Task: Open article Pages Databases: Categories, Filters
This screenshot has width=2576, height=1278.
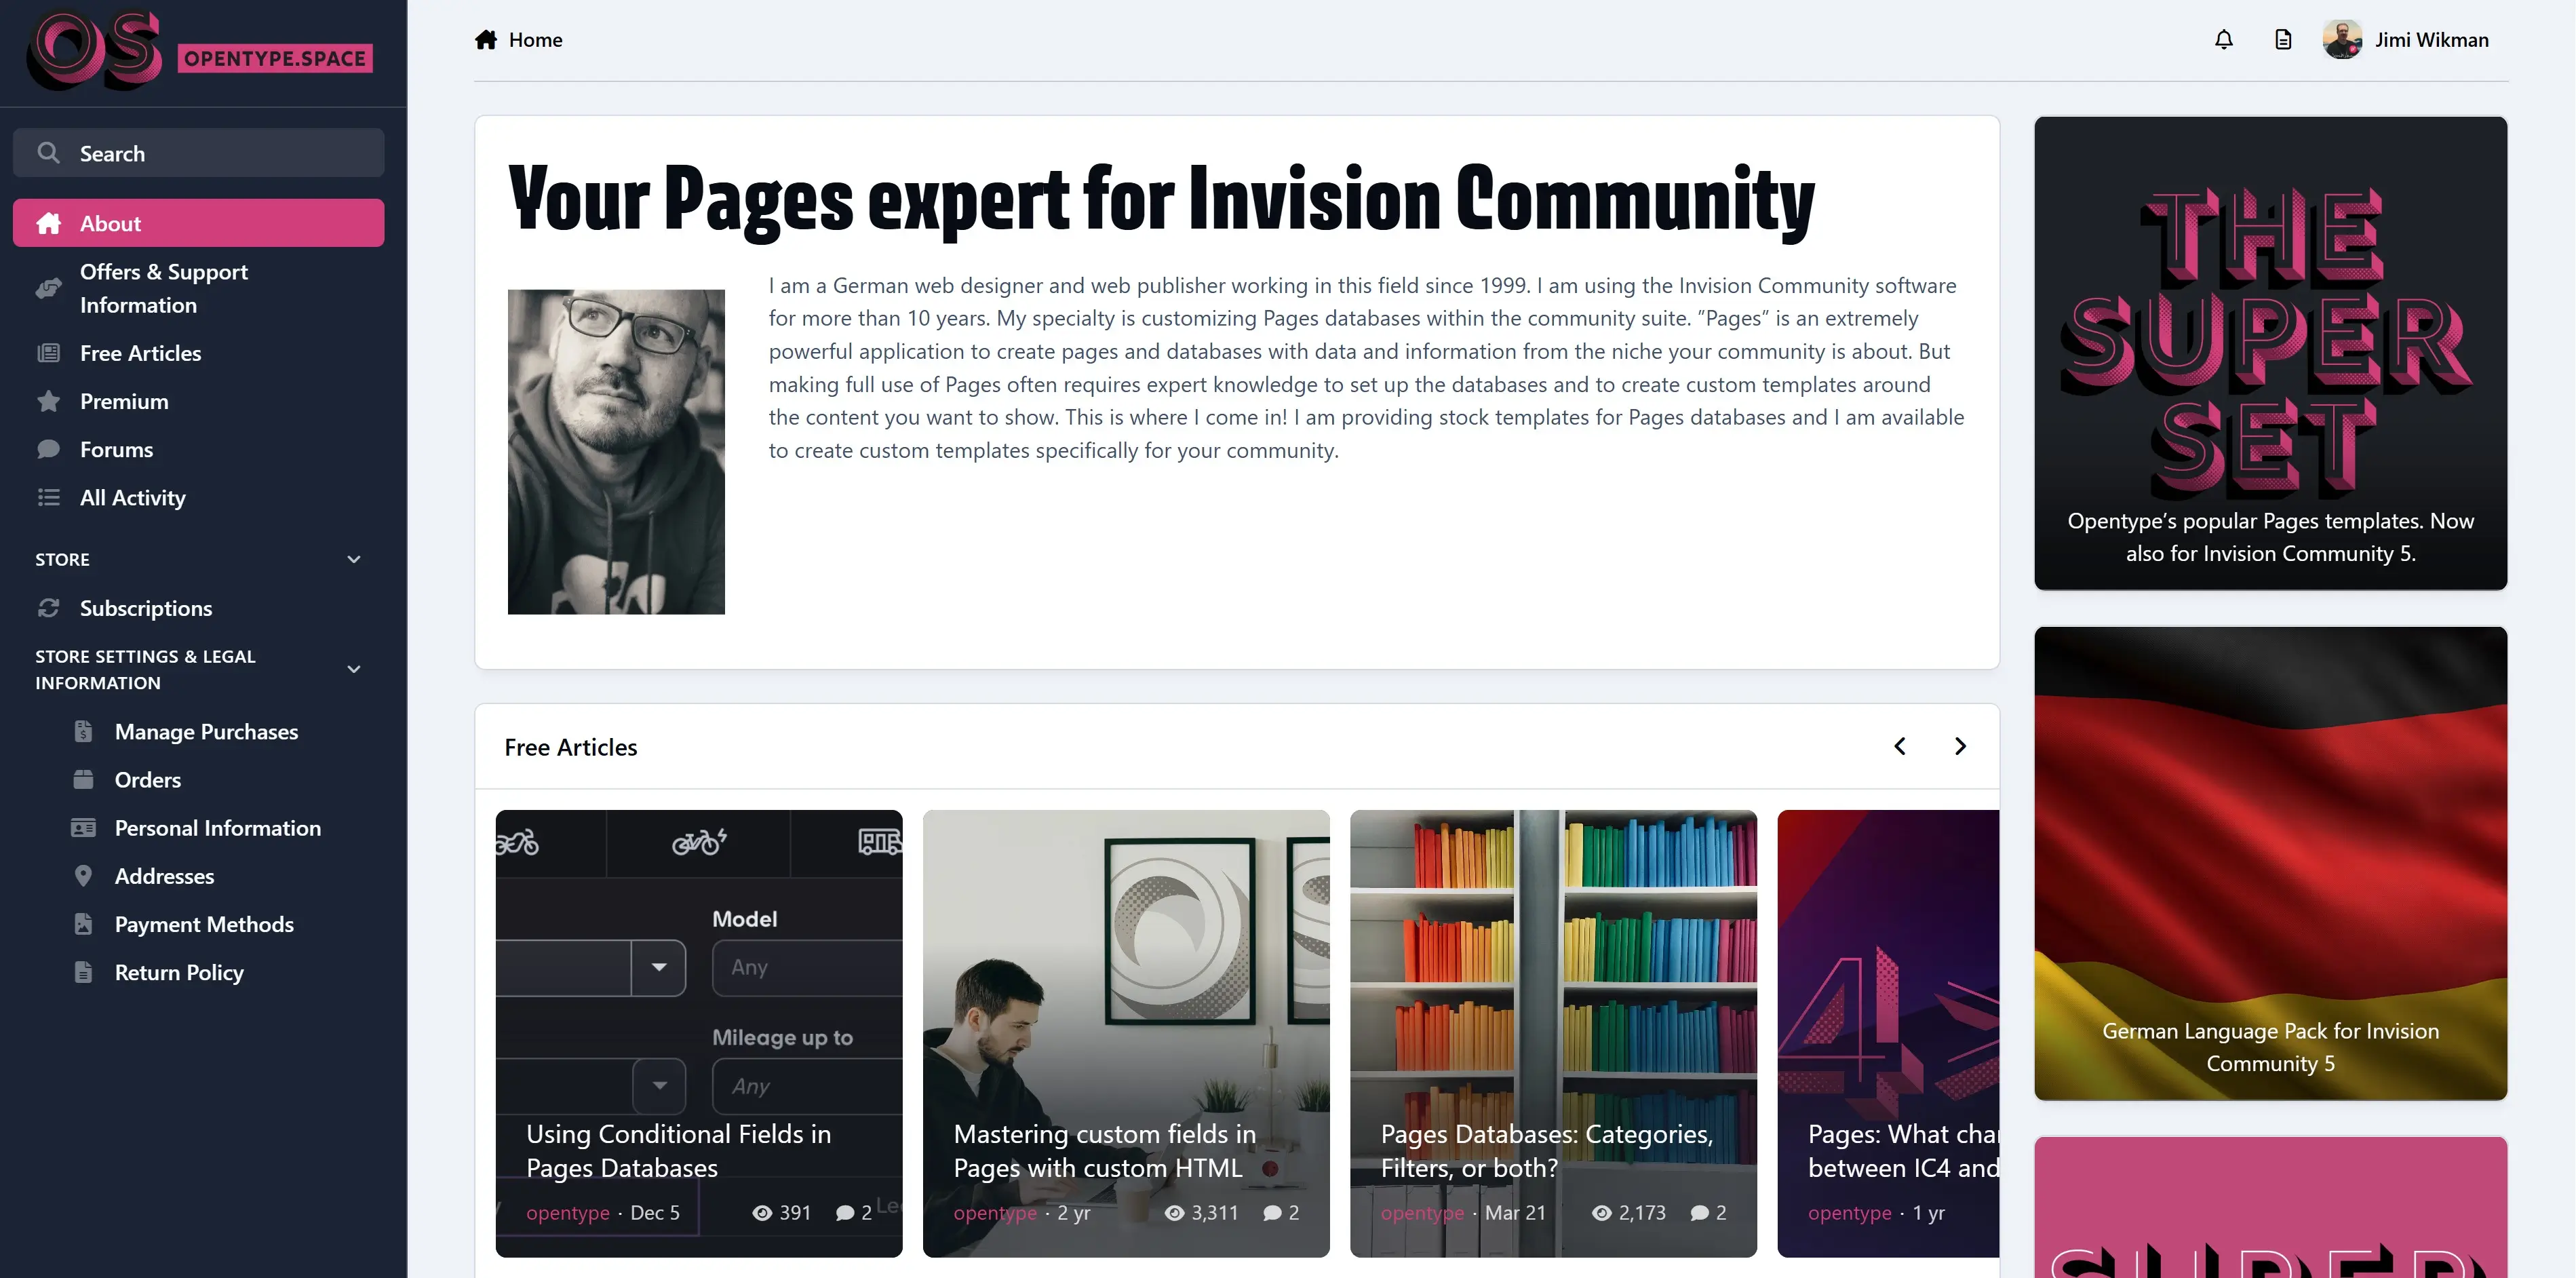Action: pos(1546,1150)
